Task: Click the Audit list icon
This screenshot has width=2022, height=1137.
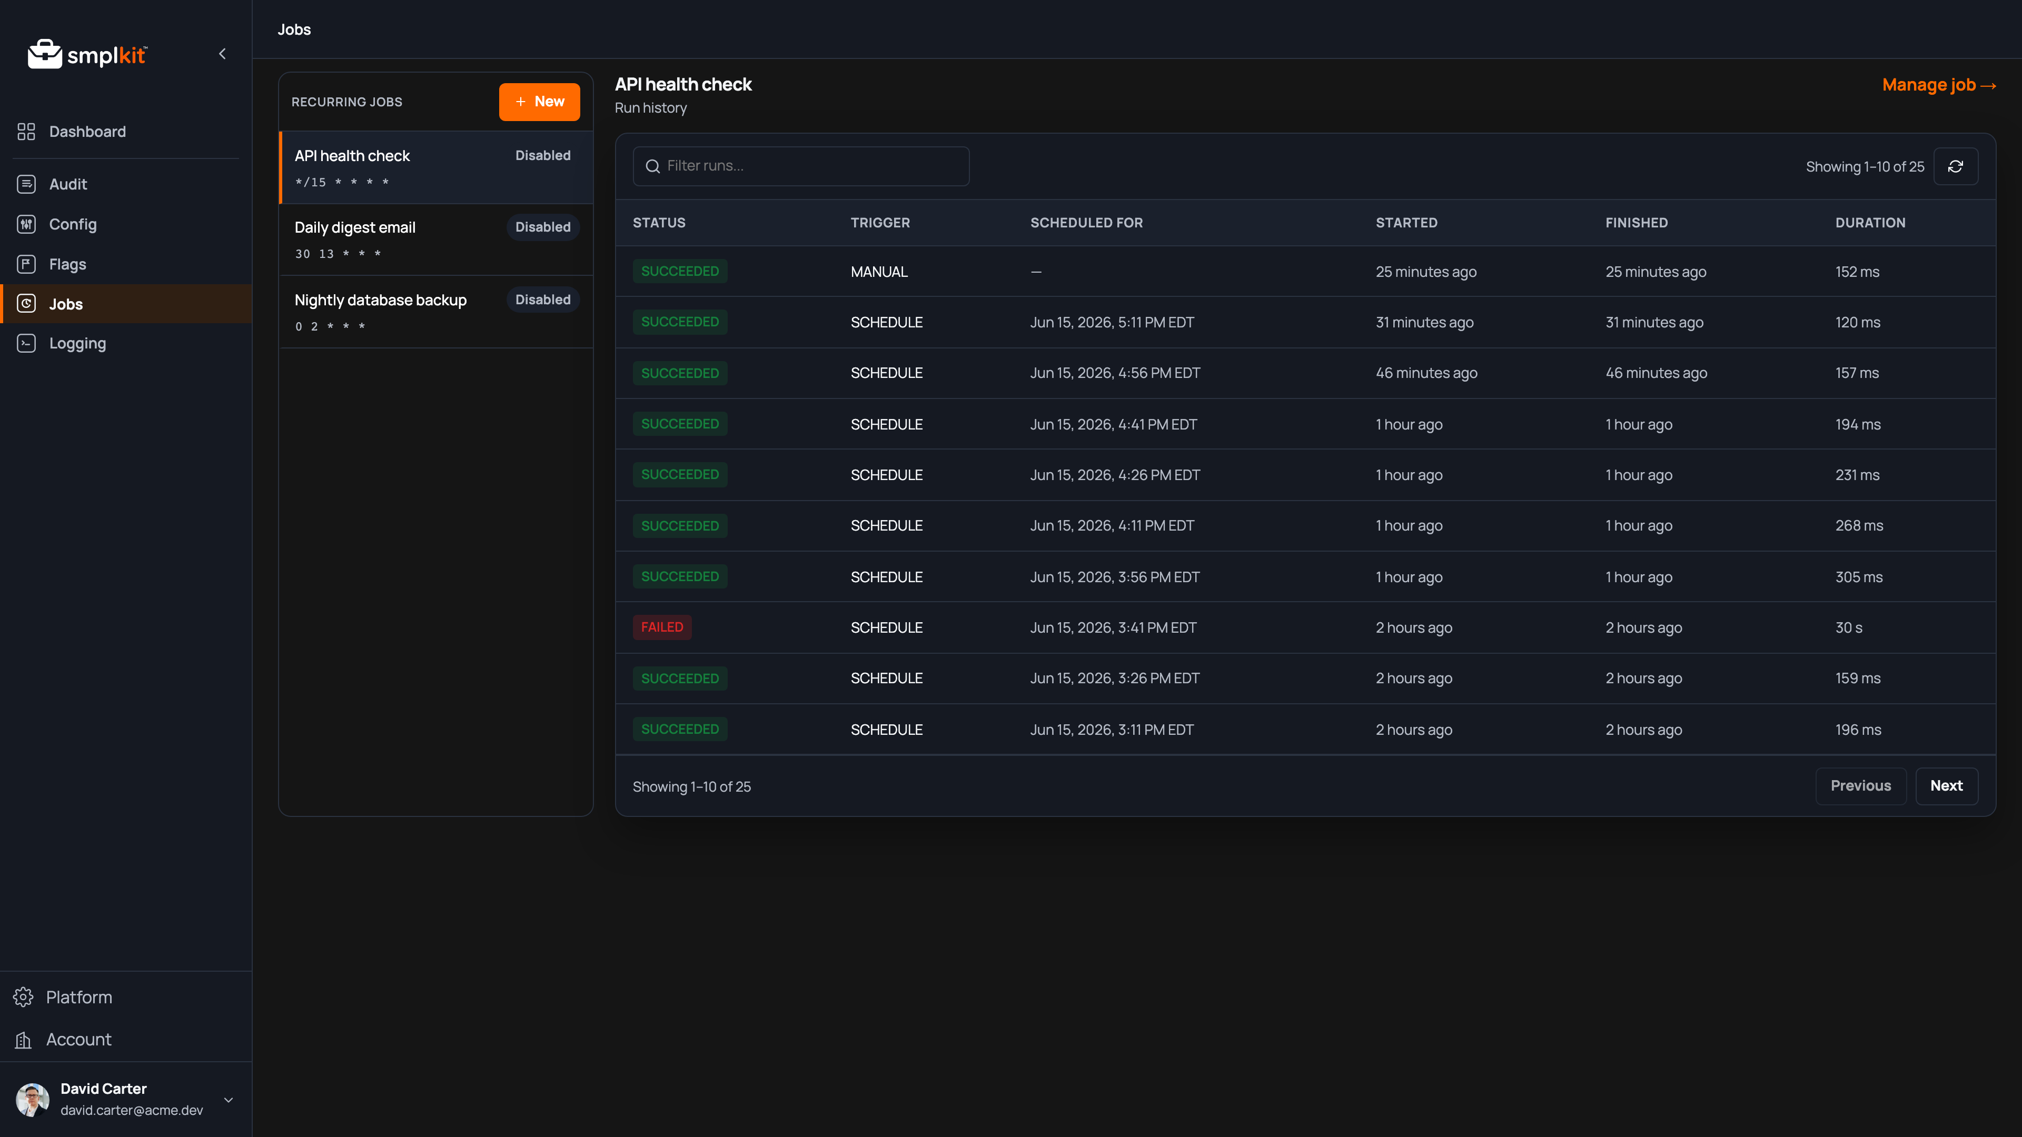Action: (x=26, y=184)
